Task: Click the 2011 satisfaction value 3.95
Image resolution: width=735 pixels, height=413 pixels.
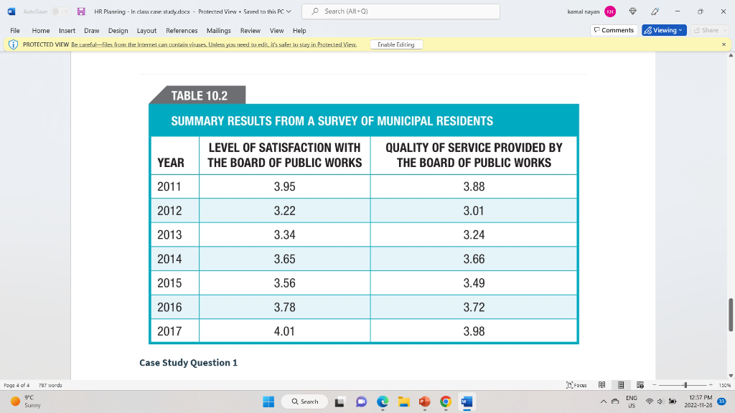Action: point(284,186)
